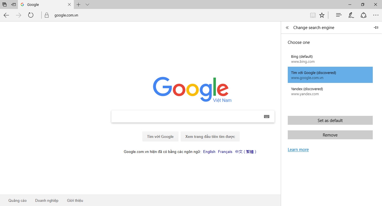This screenshot has width=382, height=206.
Task: Click the Remove button
Action: 330,135
